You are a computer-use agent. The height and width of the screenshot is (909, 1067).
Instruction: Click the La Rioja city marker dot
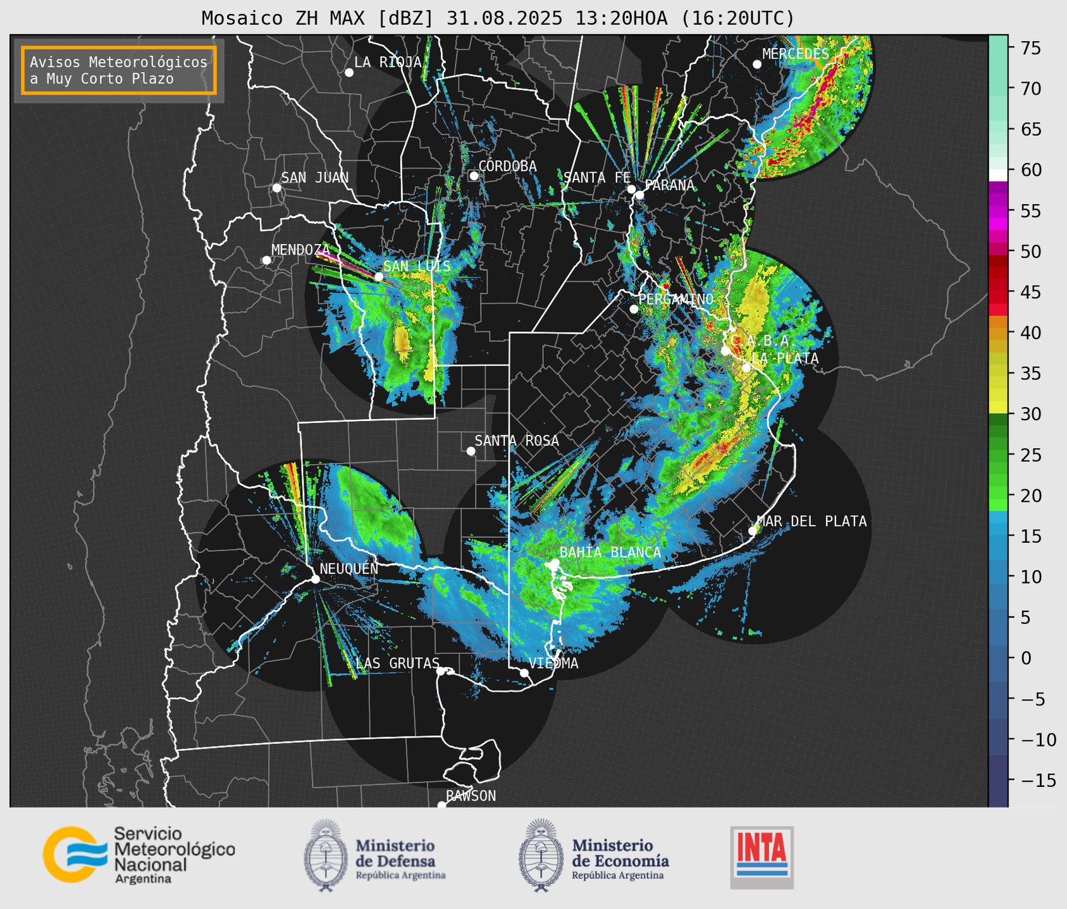349,73
